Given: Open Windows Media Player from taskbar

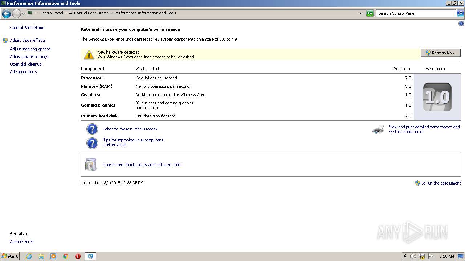Looking at the screenshot, I should click(x=53, y=256).
